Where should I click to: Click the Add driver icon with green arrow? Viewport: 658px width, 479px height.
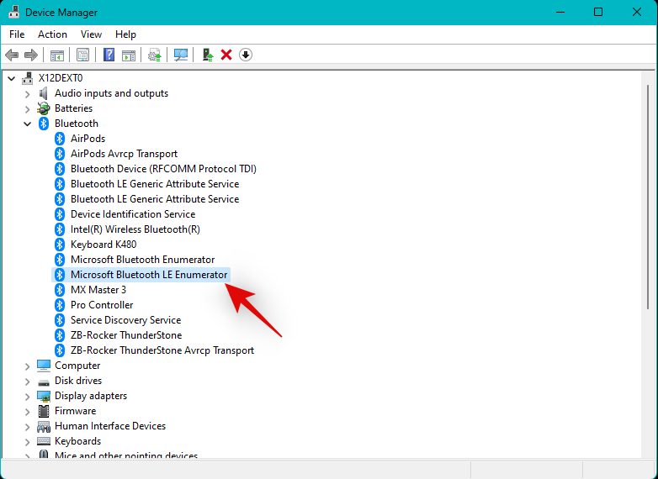coord(208,55)
